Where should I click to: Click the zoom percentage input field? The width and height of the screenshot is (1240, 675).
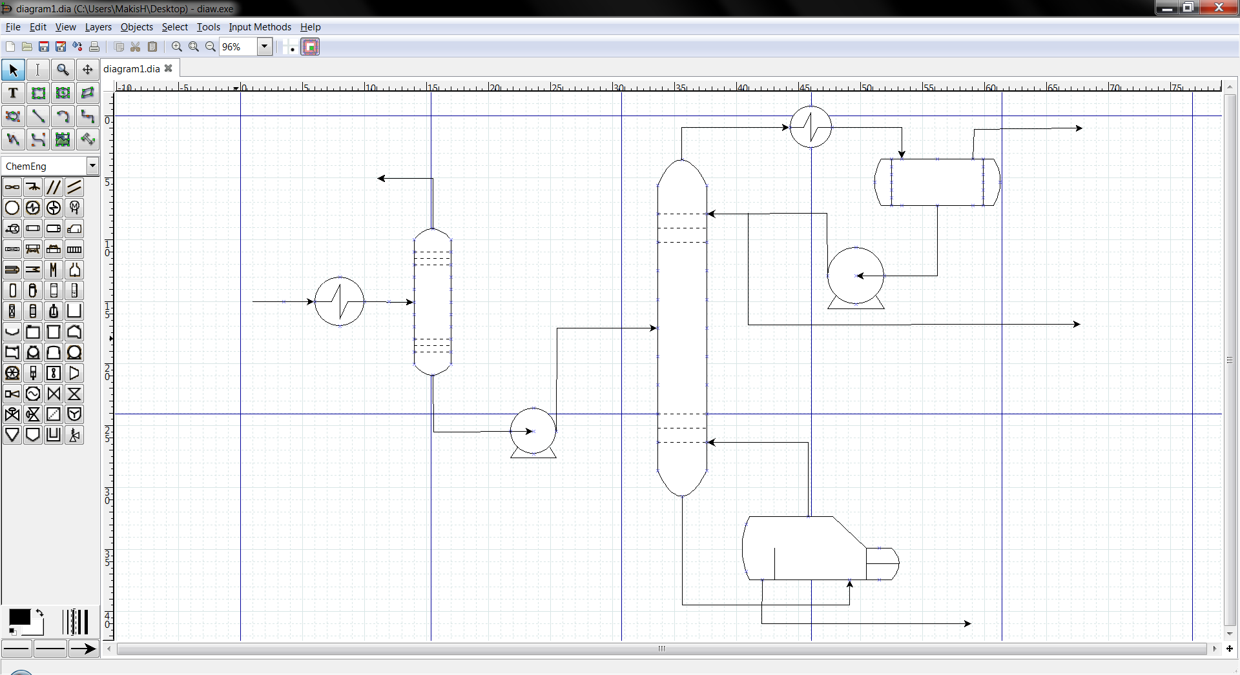[238, 46]
